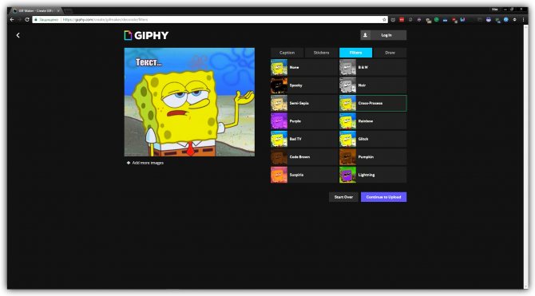Reload the page with the browser refresh icon
The width and height of the screenshot is (535, 296).
coord(27,20)
